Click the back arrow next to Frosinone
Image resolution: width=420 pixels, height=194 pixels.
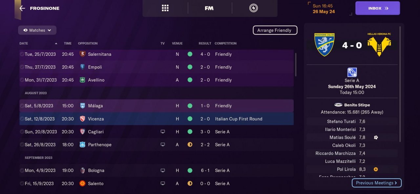(22, 8)
